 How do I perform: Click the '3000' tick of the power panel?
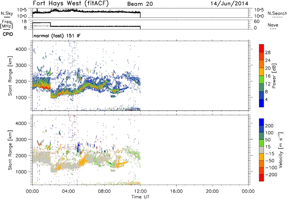[21, 65]
